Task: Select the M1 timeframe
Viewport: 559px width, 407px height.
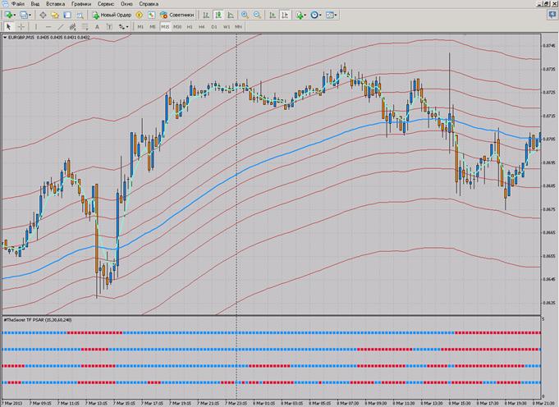Action: pyautogui.click(x=140, y=27)
